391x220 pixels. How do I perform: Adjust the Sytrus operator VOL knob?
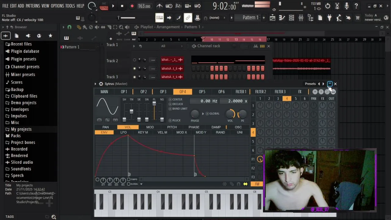click(x=230, y=114)
